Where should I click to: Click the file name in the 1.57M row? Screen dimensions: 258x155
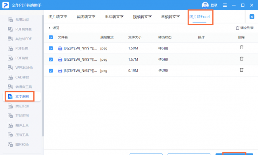click(80, 59)
